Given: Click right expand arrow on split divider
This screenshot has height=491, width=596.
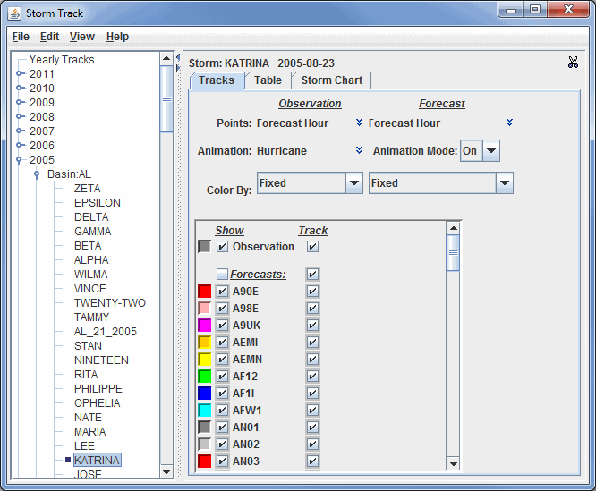Looking at the screenshot, I should point(177,68).
